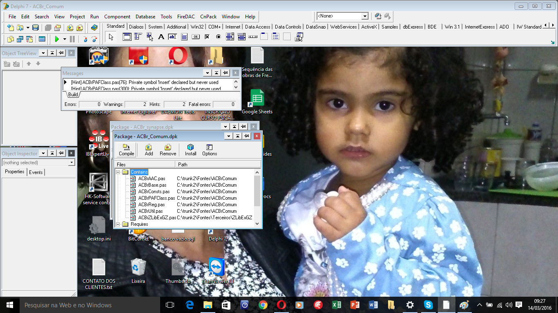Pick the RadioButton component in palette
The width and height of the screenshot is (558, 313).
[x=219, y=37]
